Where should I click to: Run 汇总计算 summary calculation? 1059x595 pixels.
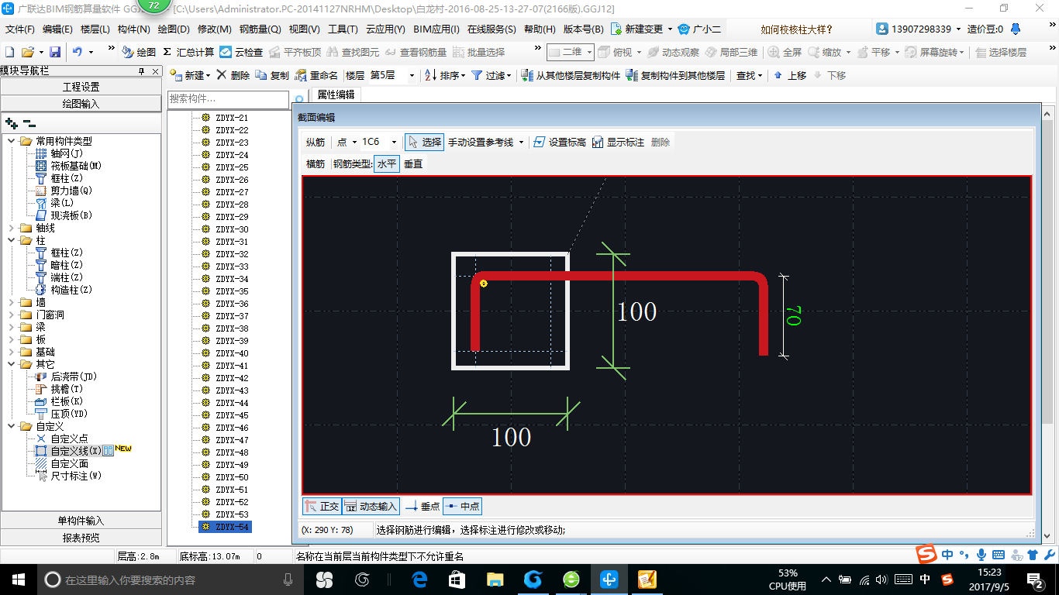pos(188,52)
